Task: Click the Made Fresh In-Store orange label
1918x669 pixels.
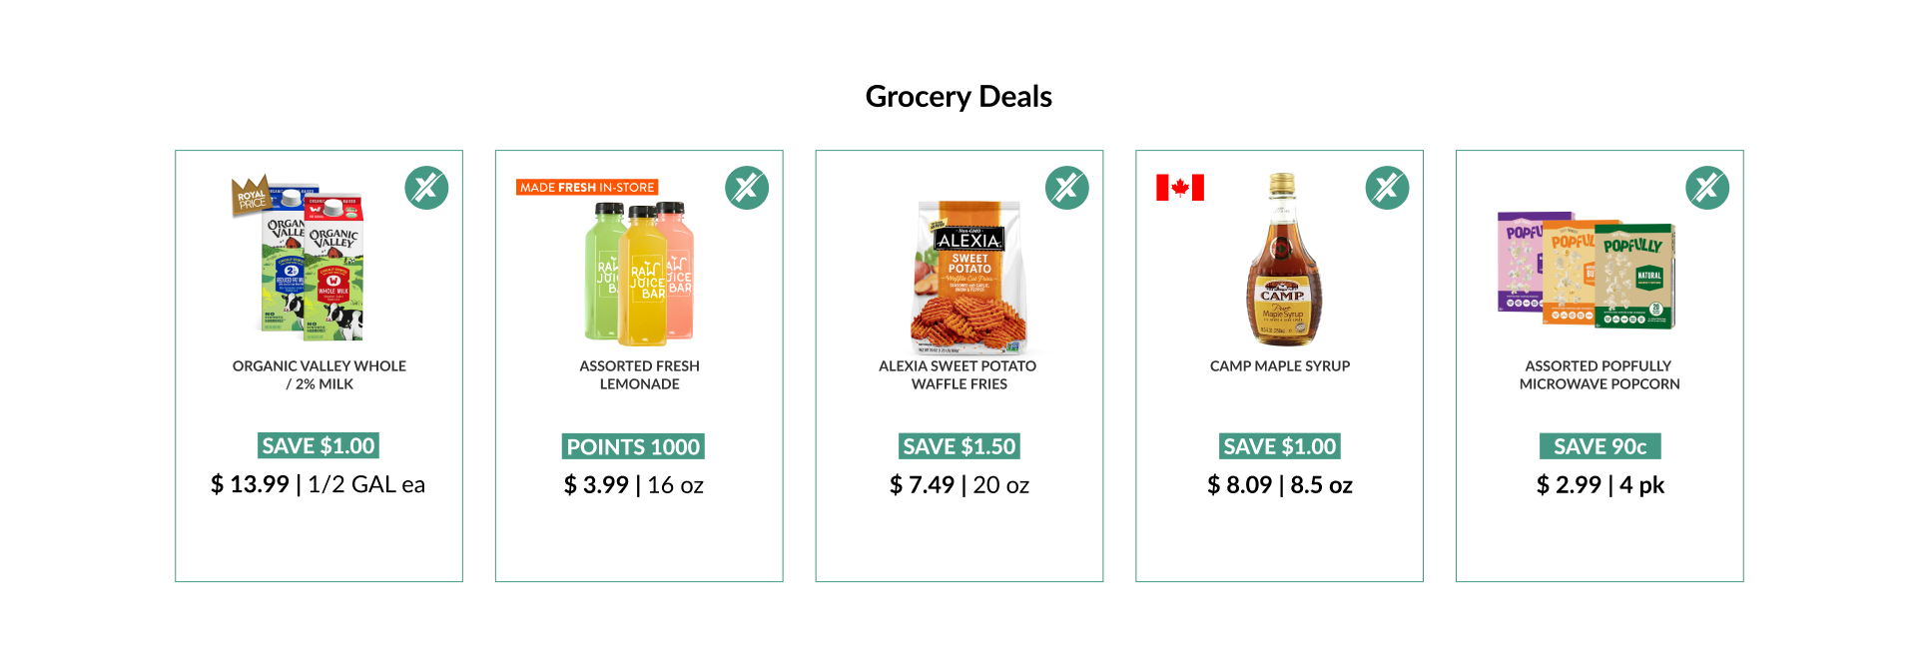Action: (587, 187)
